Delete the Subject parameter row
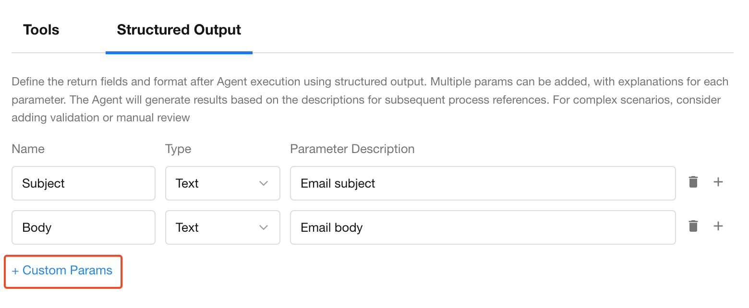 pyautogui.click(x=693, y=182)
